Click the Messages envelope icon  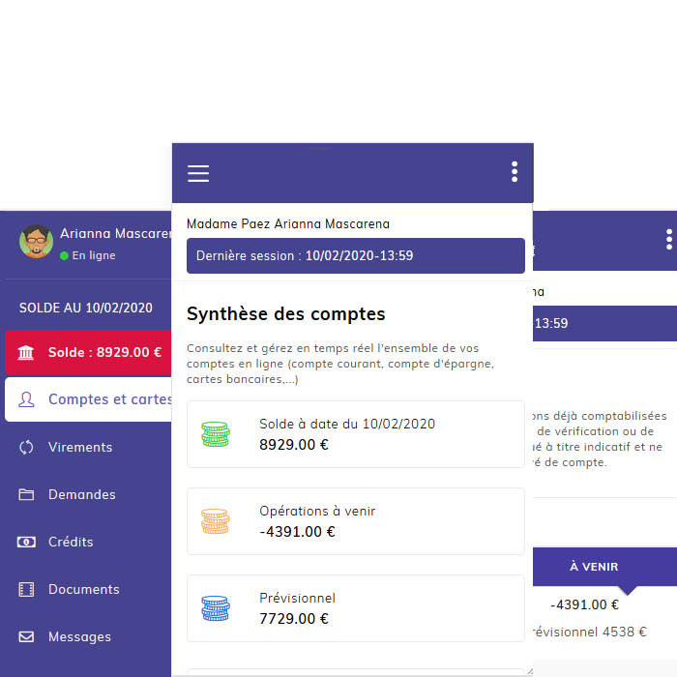point(27,636)
